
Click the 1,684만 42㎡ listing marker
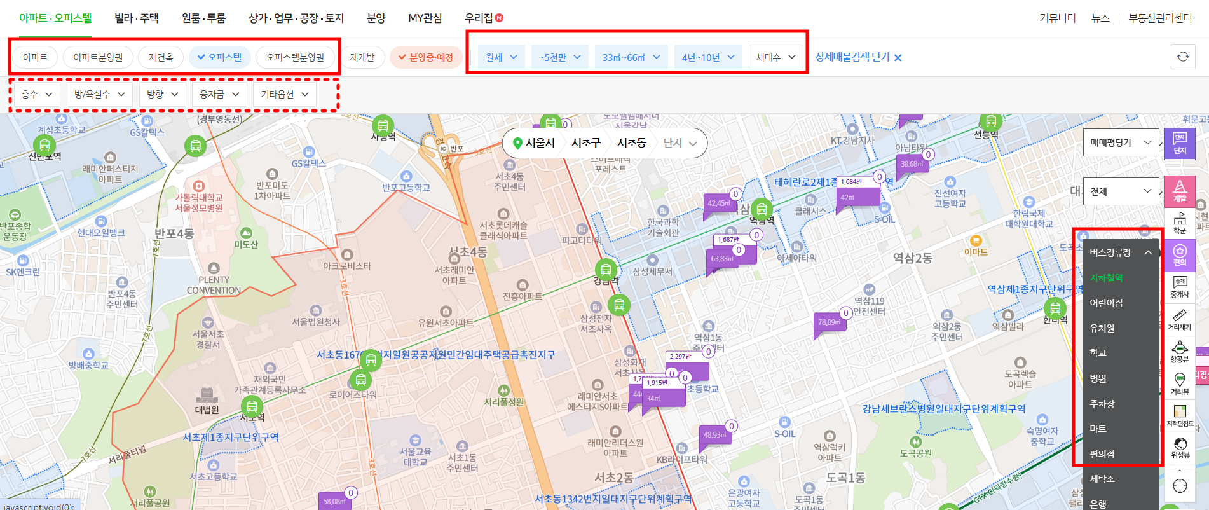[x=859, y=191]
